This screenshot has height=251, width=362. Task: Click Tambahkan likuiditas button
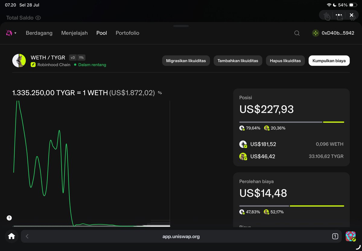pyautogui.click(x=238, y=60)
